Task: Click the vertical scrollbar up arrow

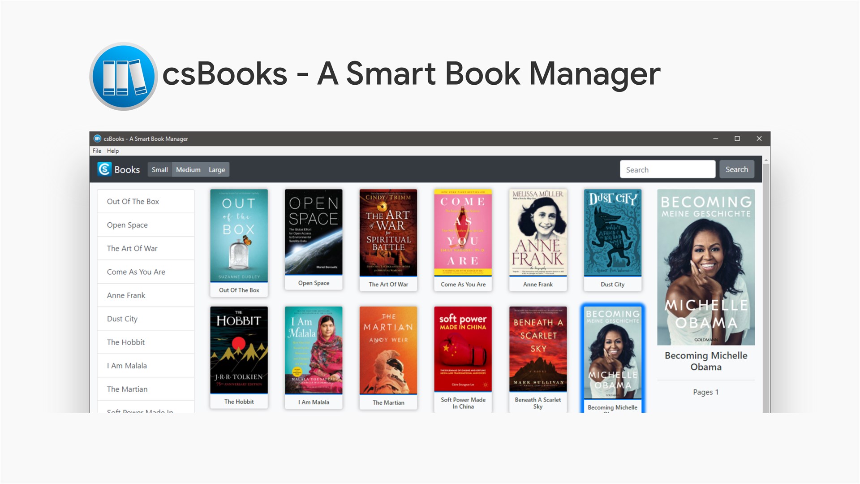Action: [766, 160]
